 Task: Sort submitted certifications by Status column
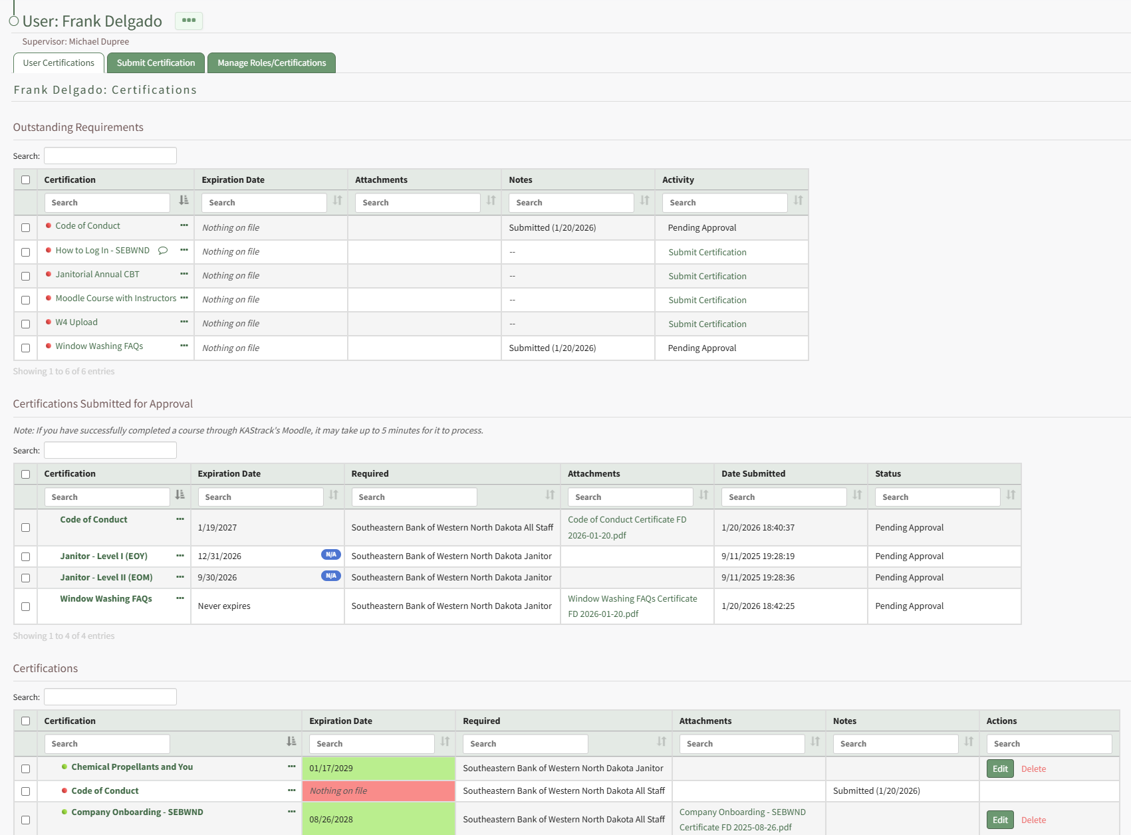1011,495
